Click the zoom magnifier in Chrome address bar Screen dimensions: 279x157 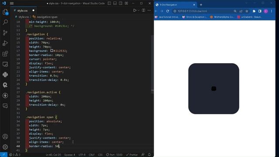pos(235,11)
